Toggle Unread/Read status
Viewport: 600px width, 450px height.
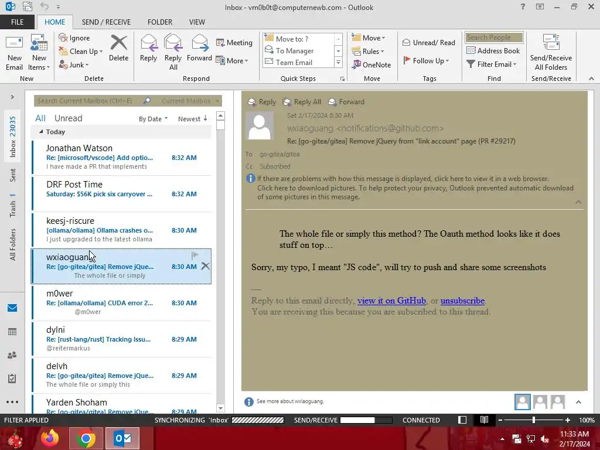428,42
